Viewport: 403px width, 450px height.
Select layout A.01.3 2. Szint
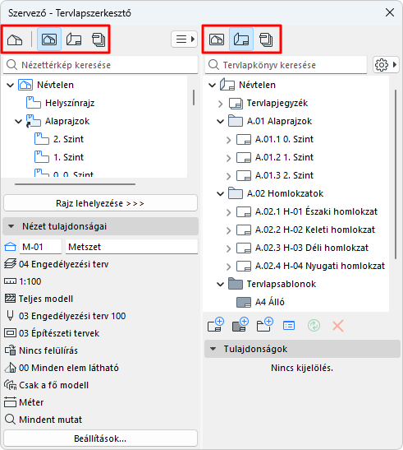point(284,175)
